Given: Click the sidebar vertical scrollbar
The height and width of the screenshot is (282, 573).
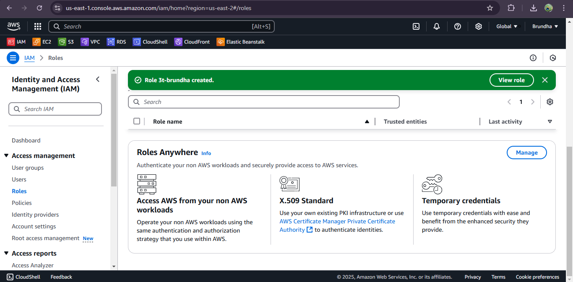Looking at the screenshot, I should (114, 130).
